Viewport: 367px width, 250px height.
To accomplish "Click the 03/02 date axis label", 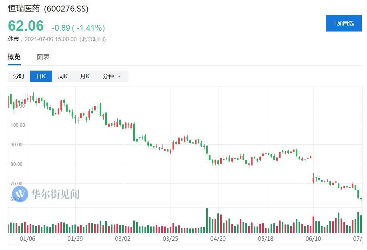I will click(x=123, y=239).
